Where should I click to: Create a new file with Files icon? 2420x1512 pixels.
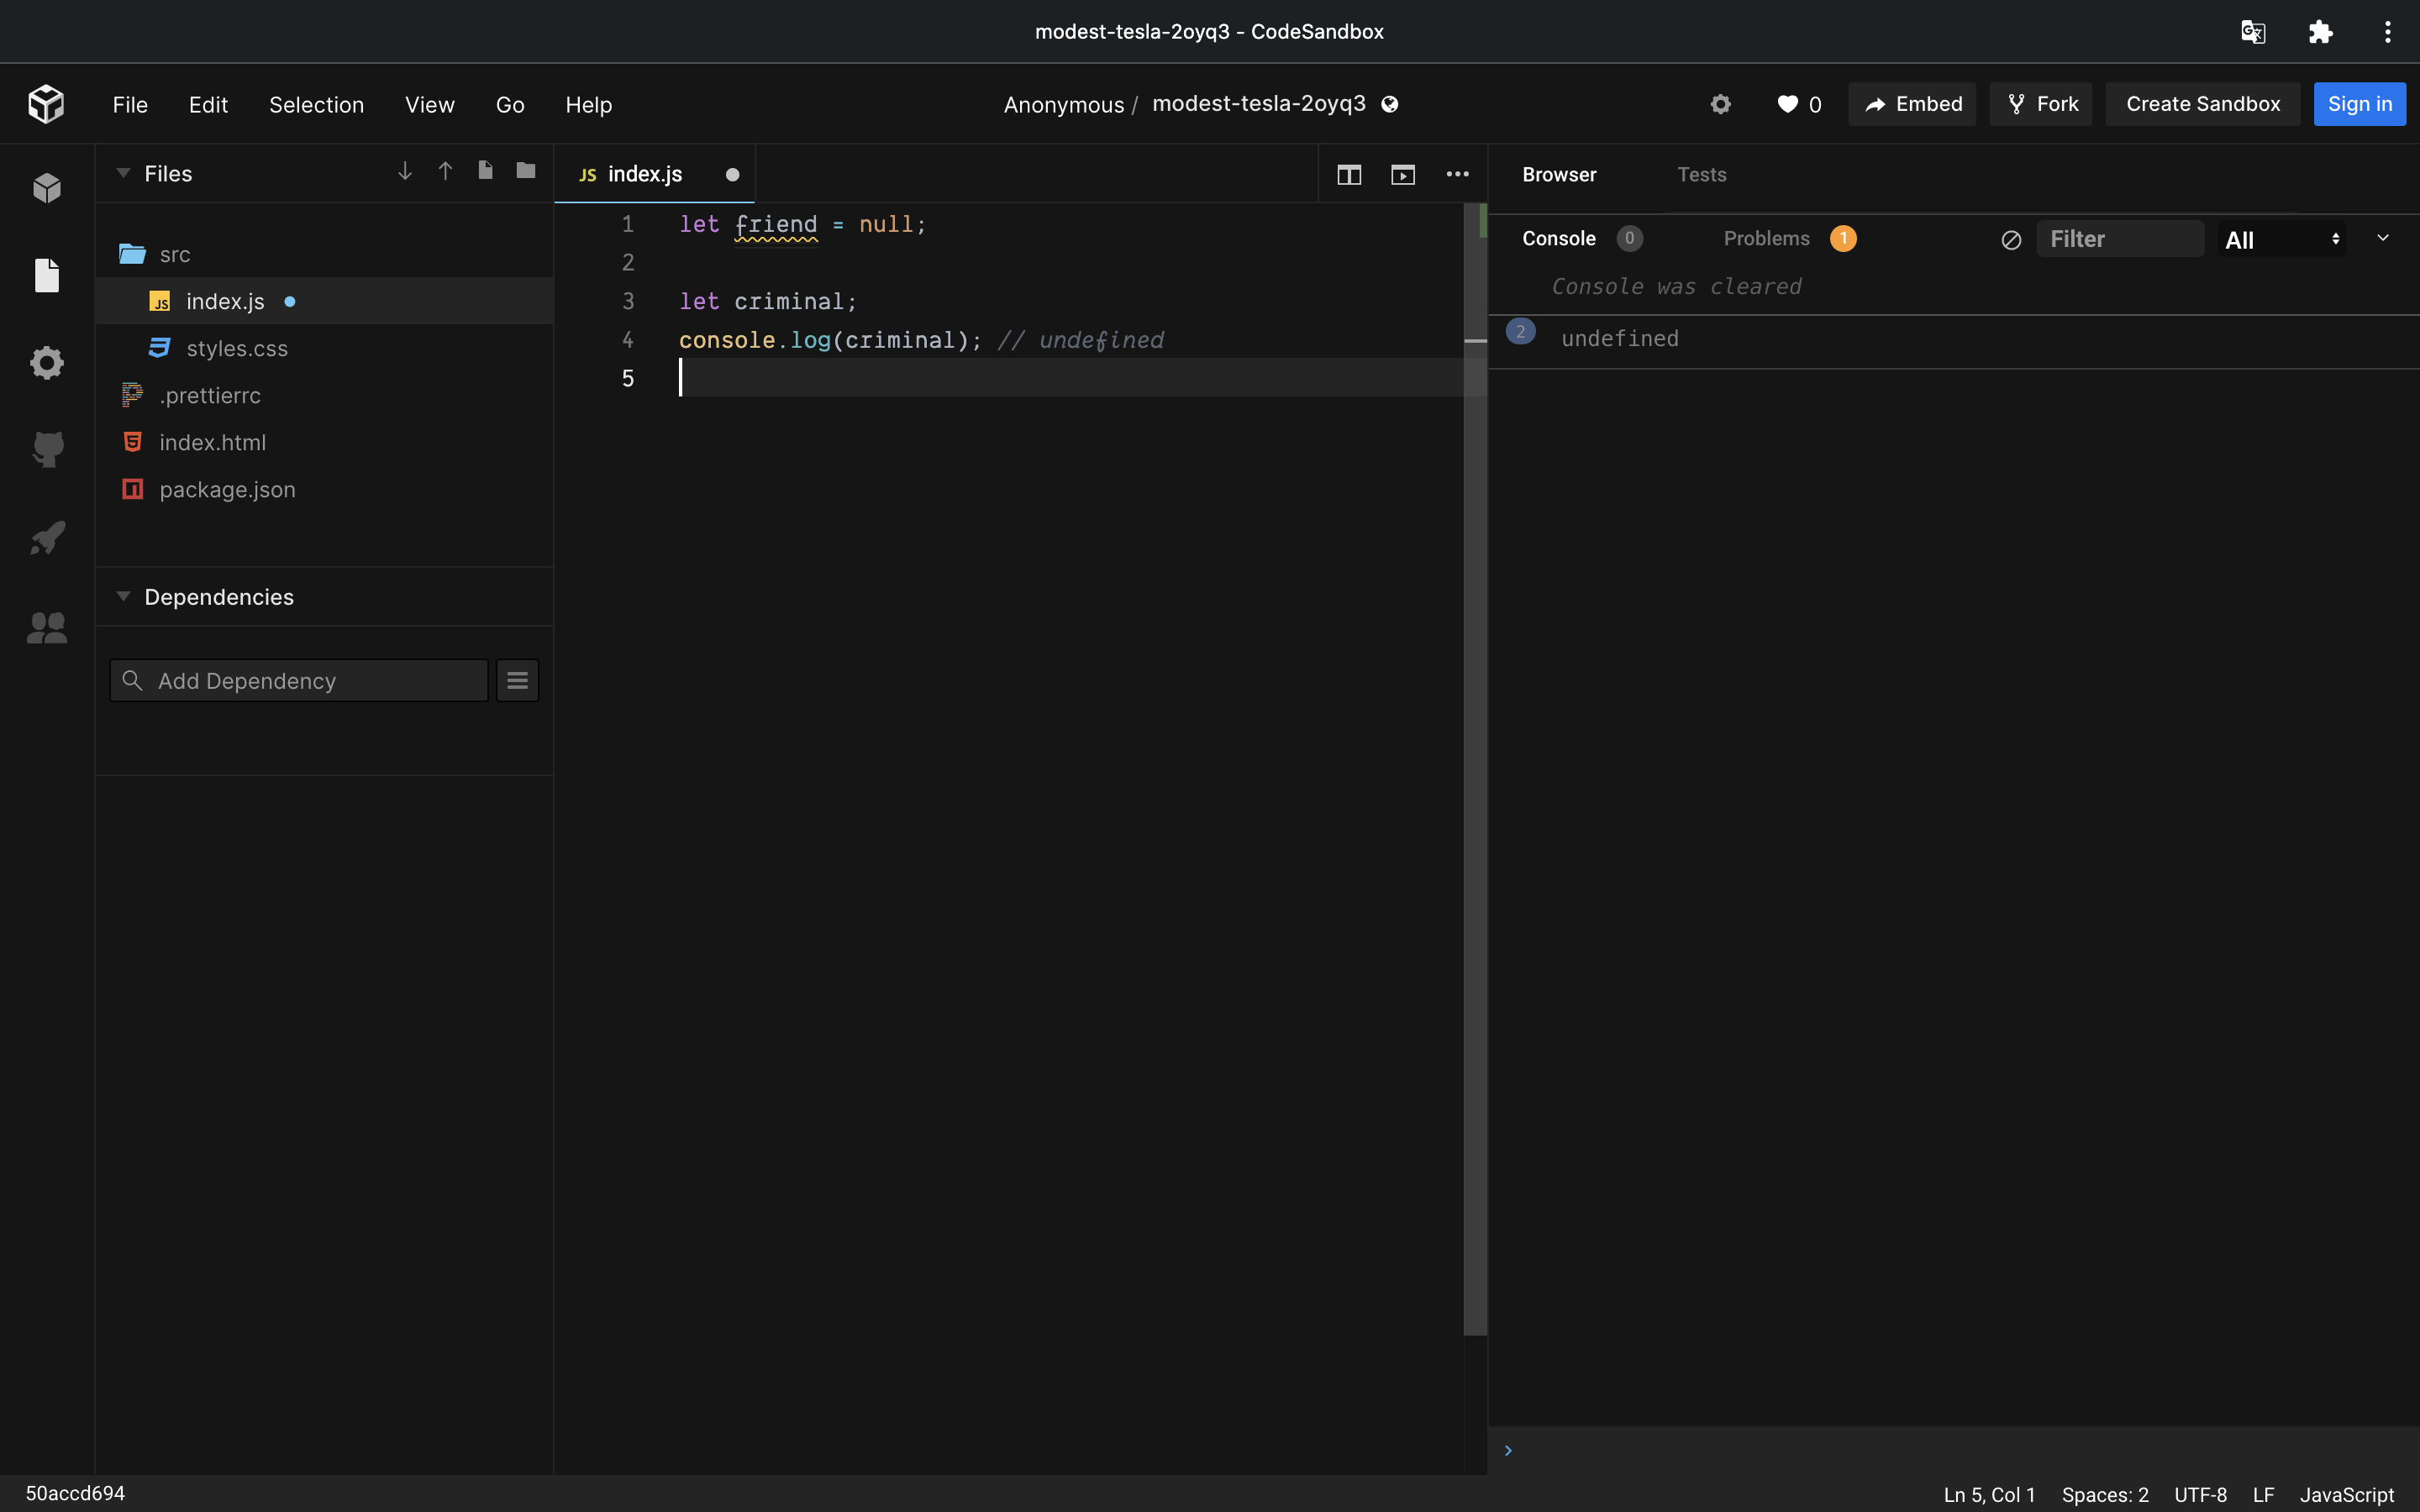[485, 171]
